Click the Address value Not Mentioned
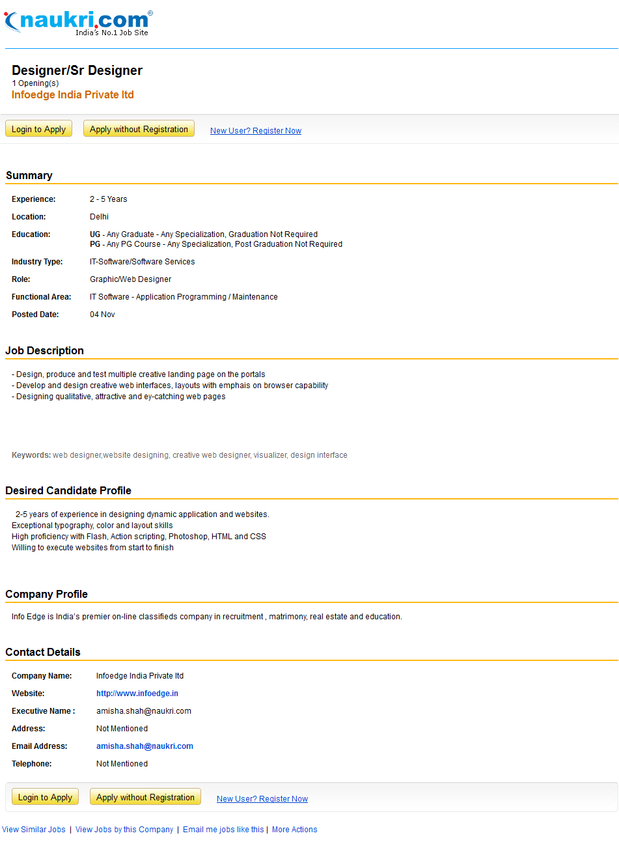The image size is (619, 842). [x=122, y=729]
